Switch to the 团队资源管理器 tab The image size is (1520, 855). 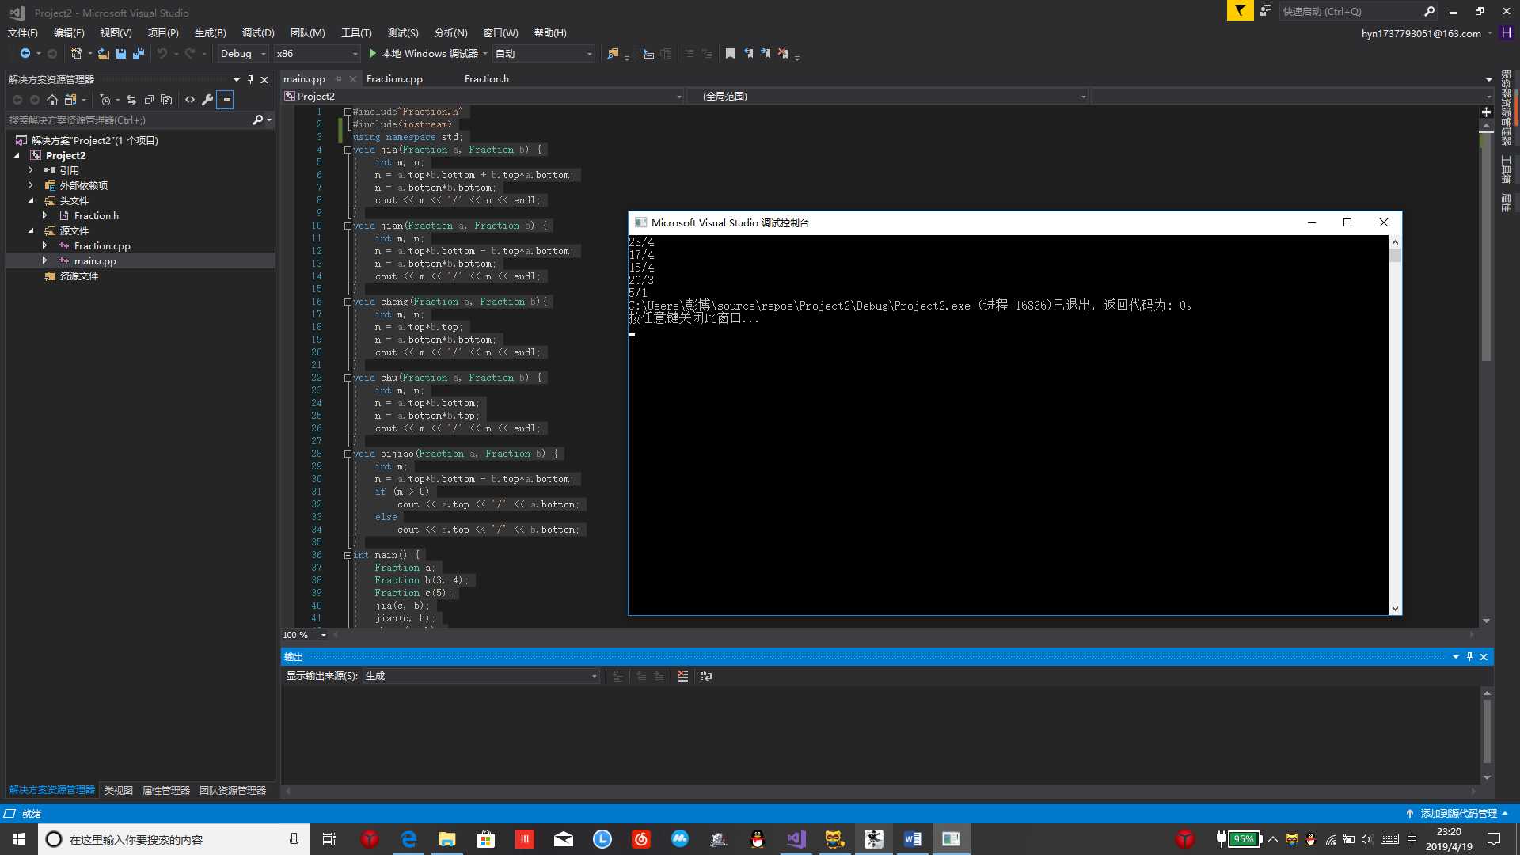click(x=233, y=791)
